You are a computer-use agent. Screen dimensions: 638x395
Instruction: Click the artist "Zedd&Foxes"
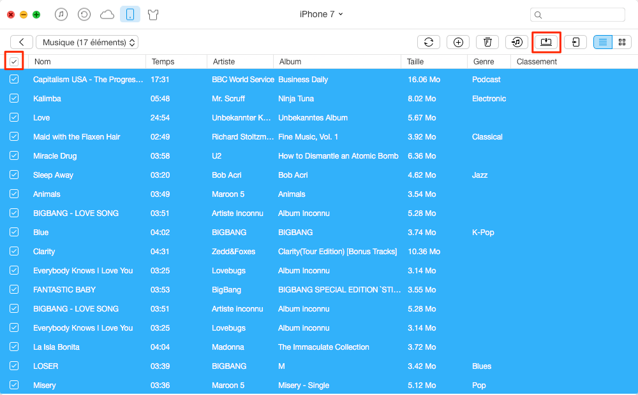click(234, 252)
